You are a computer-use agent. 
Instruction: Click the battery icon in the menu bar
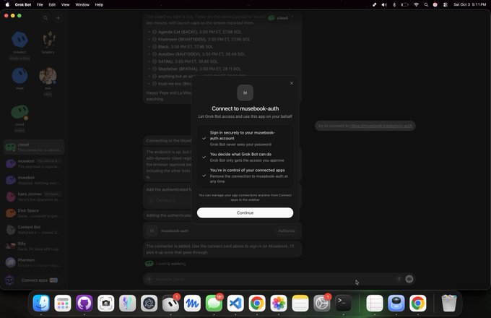405,5
